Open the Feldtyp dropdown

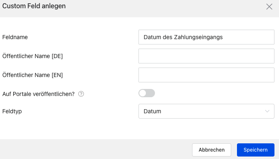point(206,111)
